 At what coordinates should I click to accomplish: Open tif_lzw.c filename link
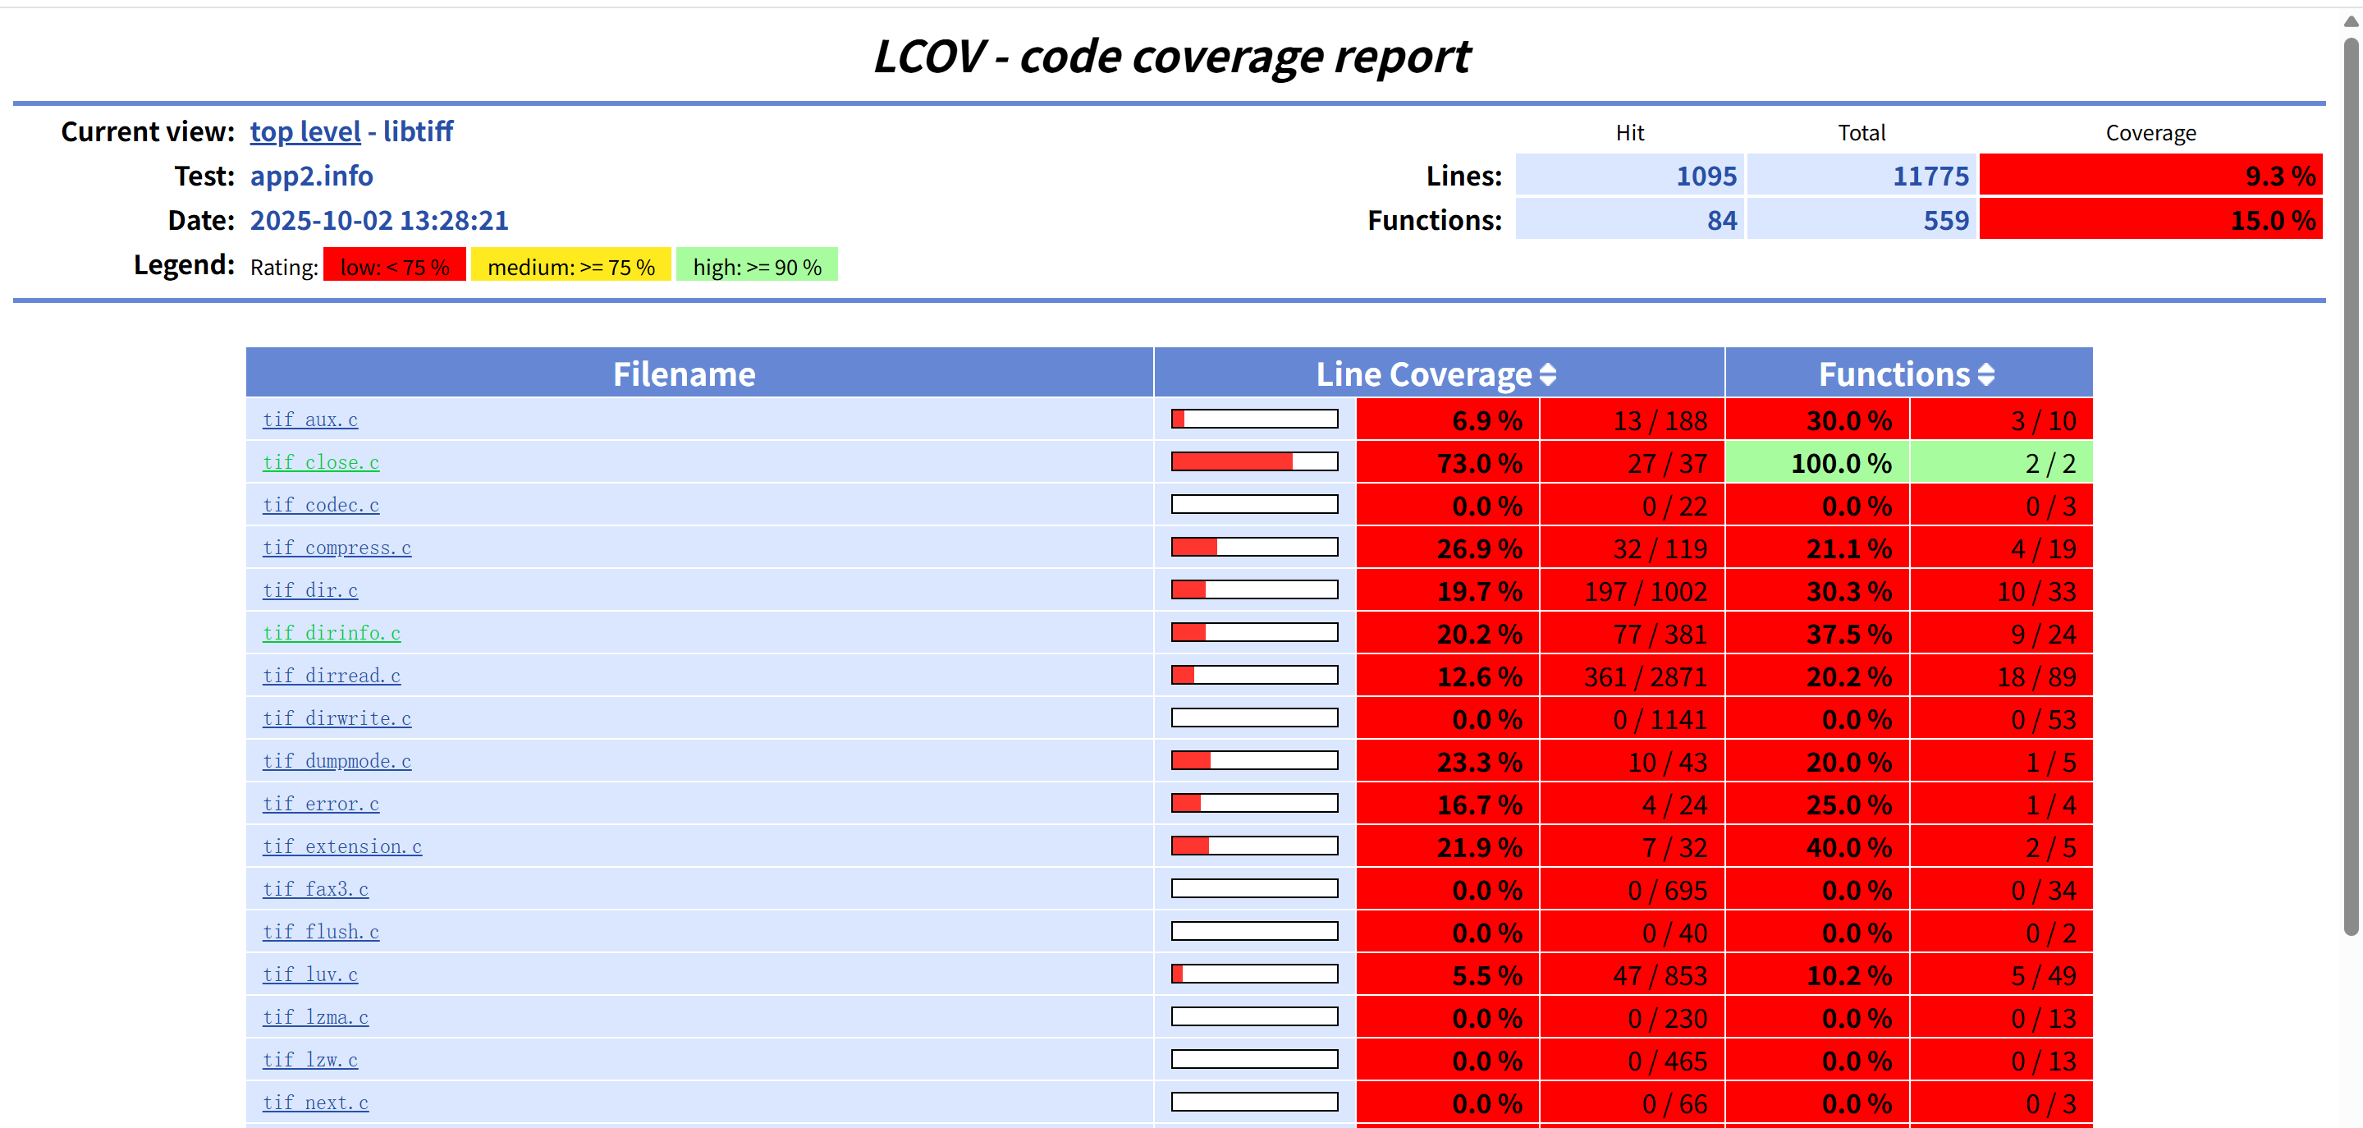[310, 1060]
